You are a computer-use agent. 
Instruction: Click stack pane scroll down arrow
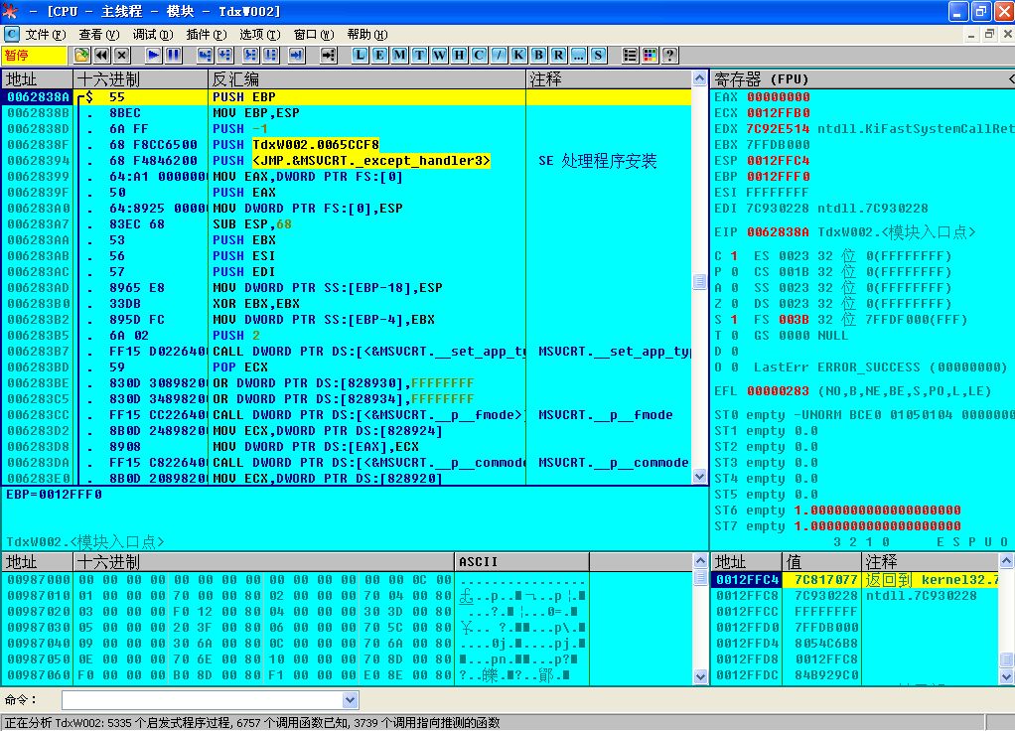click(1007, 676)
